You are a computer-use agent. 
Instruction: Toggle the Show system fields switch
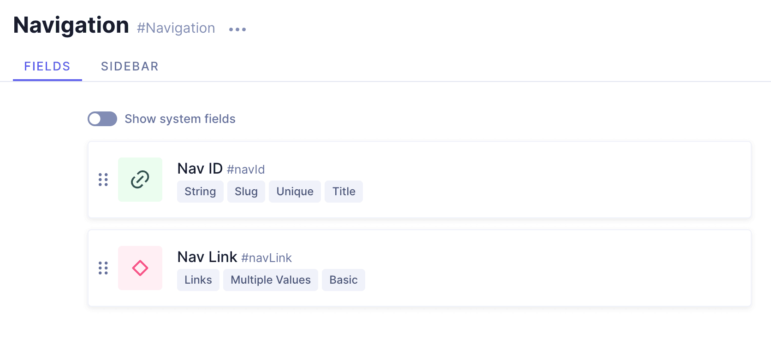pyautogui.click(x=102, y=119)
